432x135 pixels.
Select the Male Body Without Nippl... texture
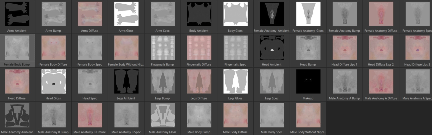tap(308, 115)
